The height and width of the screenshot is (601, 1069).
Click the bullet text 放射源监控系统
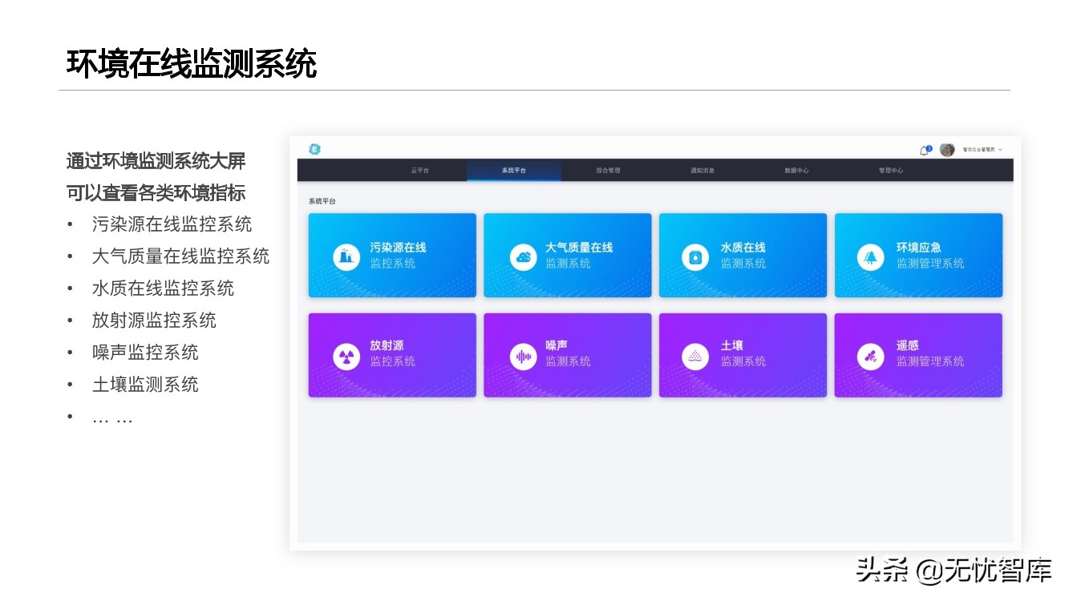(x=154, y=321)
